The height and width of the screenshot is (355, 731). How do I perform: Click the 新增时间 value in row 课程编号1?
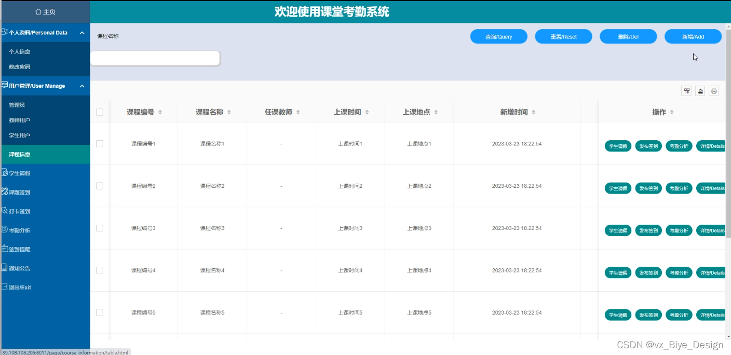click(517, 144)
